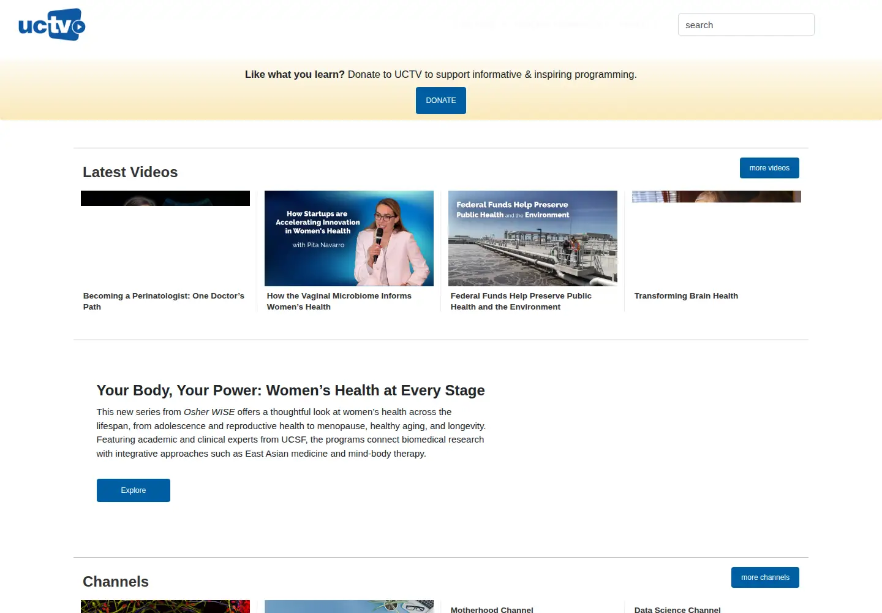Open the Federal Funds video thumbnail
The height and width of the screenshot is (613, 882).
(x=533, y=238)
